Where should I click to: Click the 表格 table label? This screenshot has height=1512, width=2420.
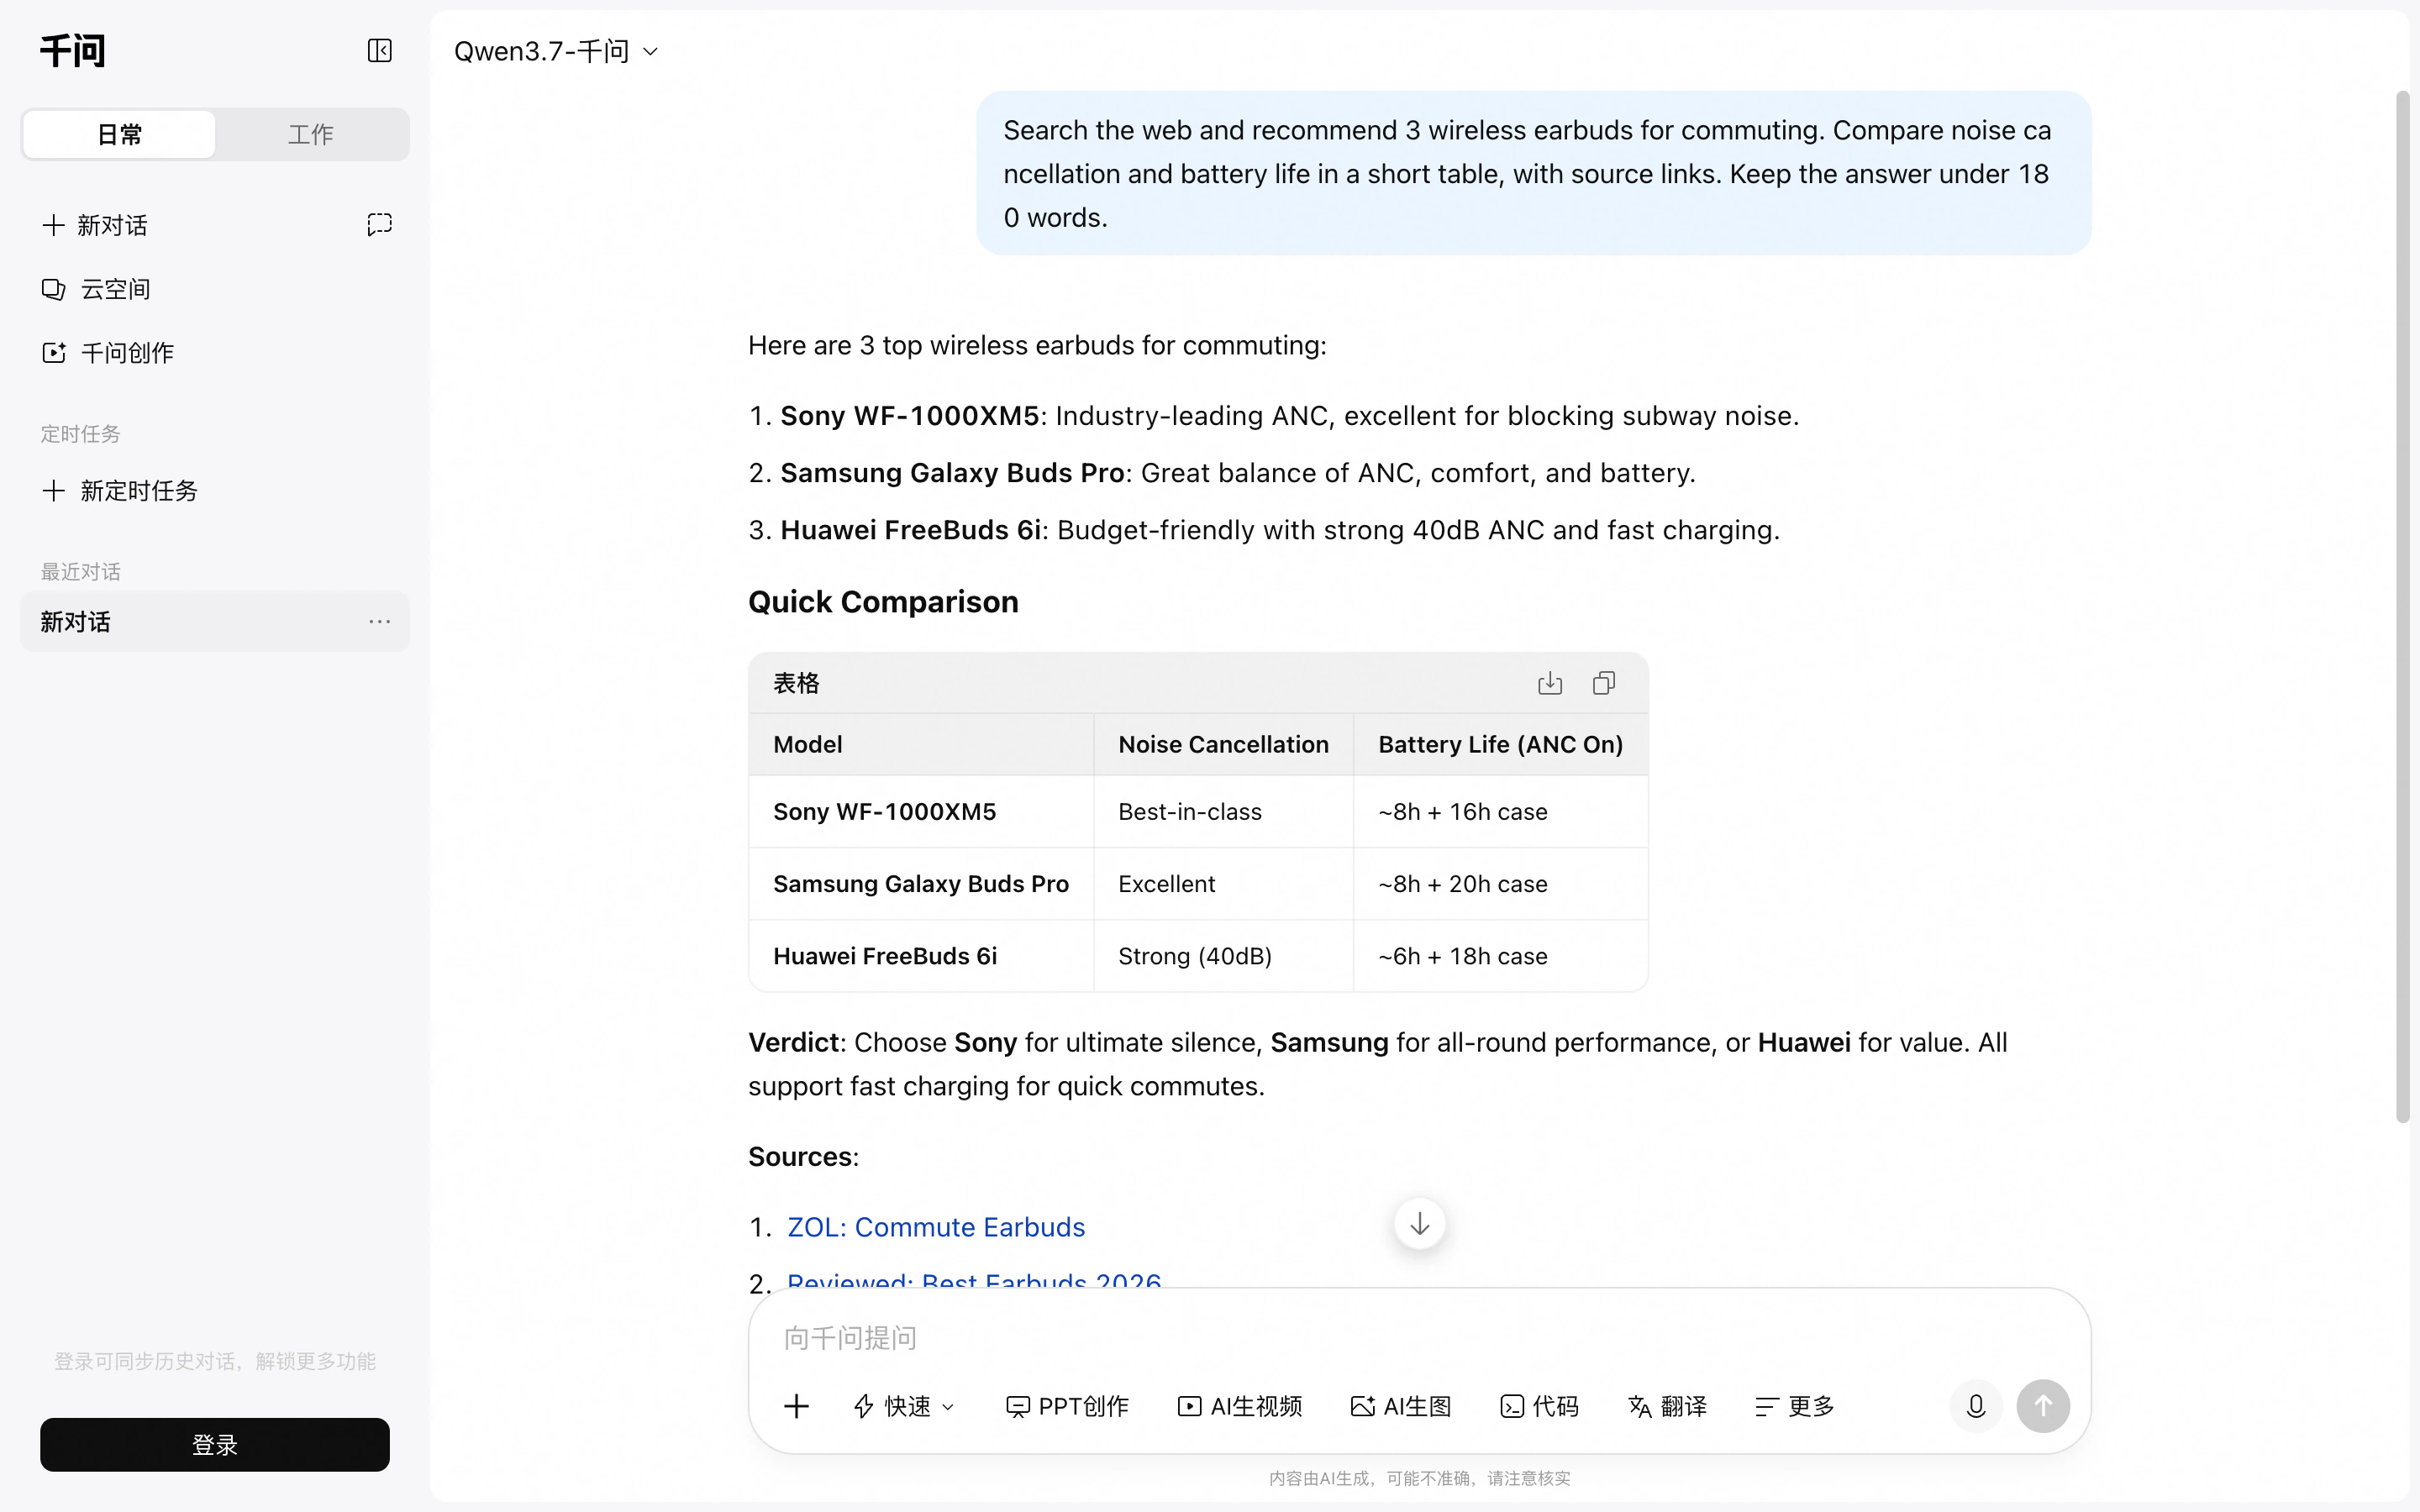(x=796, y=683)
